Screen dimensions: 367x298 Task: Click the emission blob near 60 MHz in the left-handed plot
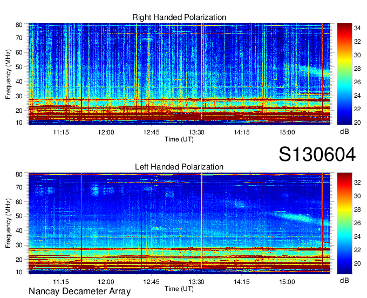click(240, 204)
